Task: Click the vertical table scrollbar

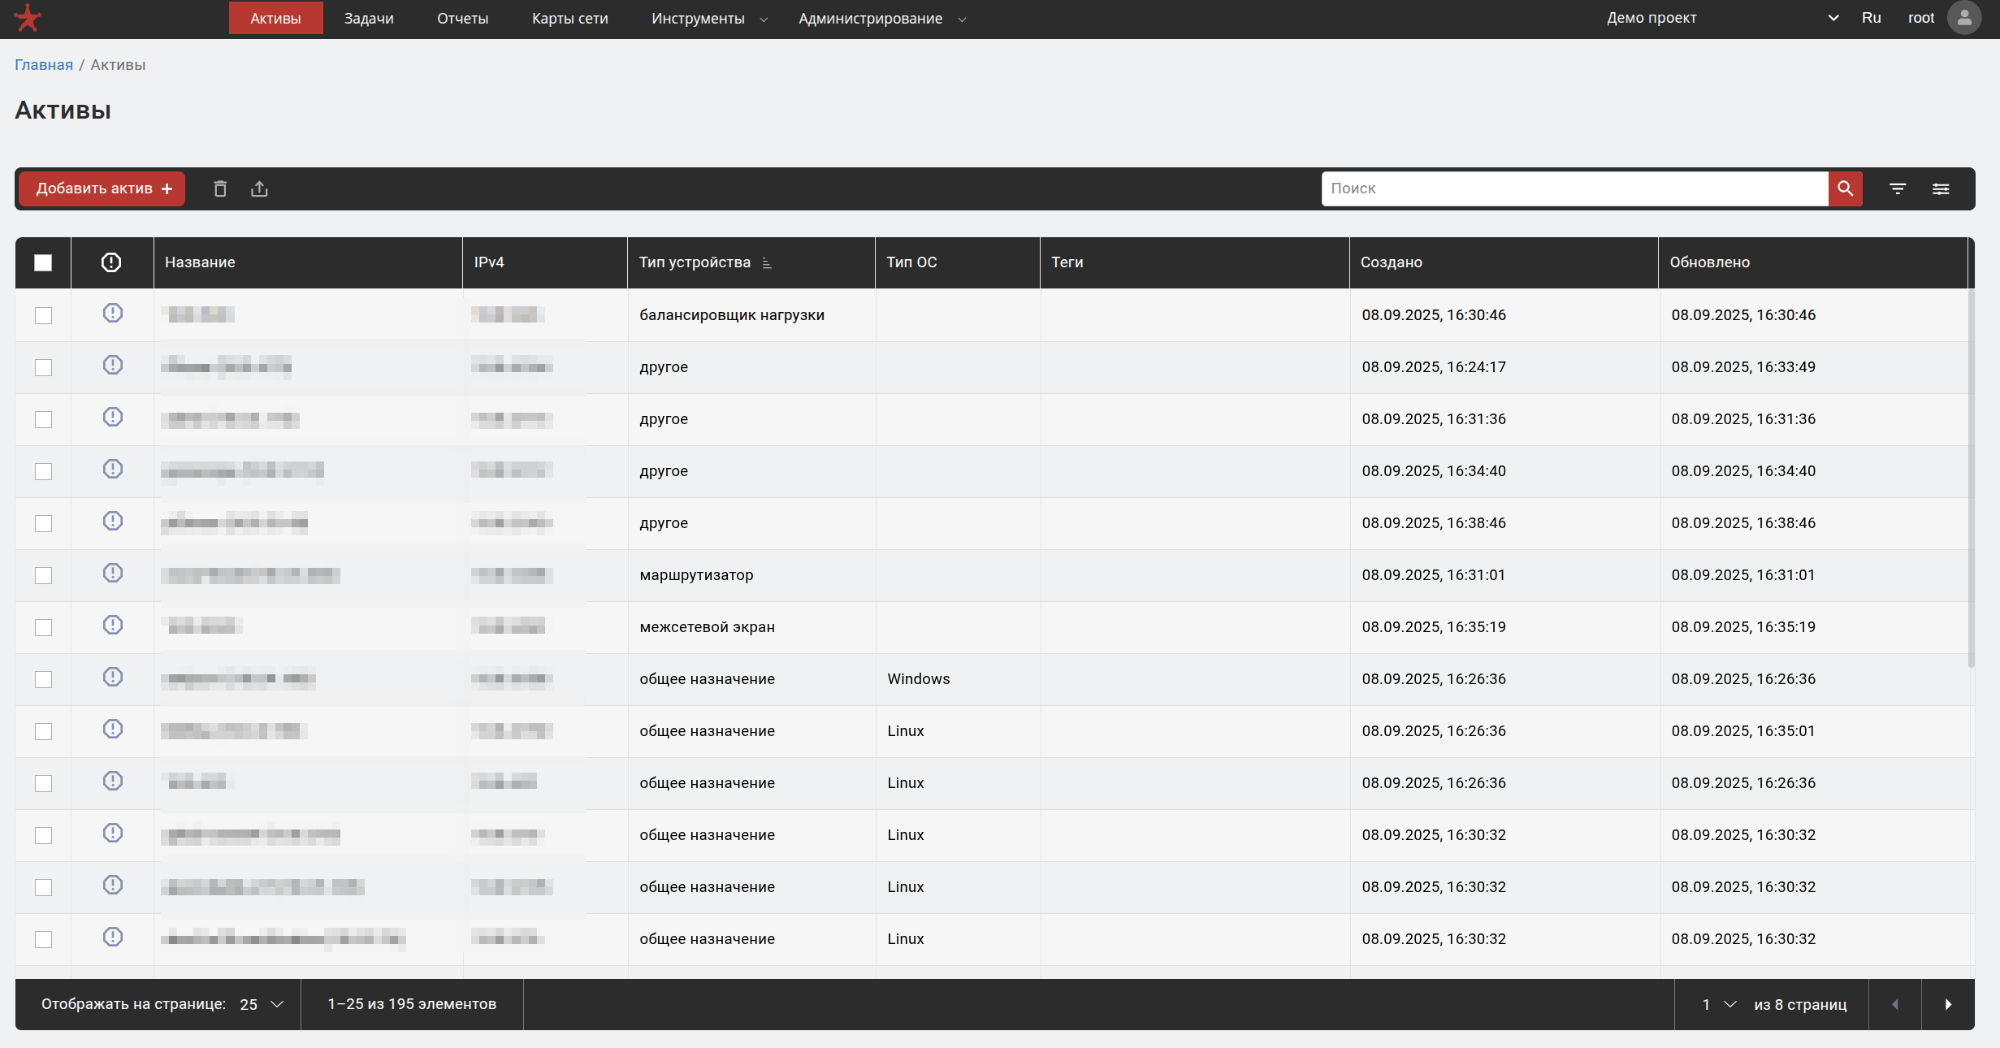Action: 1971,478
